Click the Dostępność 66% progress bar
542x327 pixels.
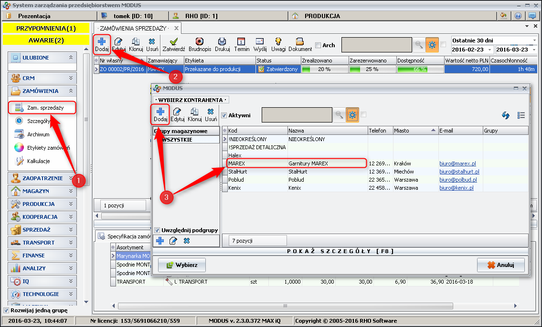pyautogui.click(x=420, y=69)
